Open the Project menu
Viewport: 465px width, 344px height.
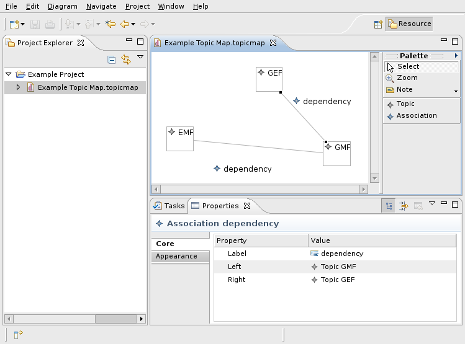[137, 6]
